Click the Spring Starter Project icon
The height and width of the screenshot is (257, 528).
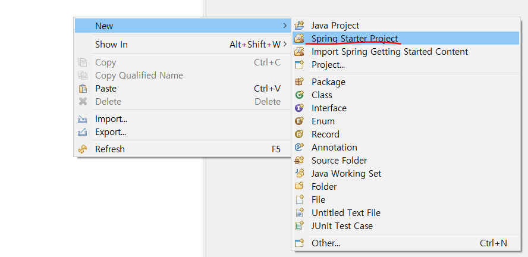[x=299, y=39]
